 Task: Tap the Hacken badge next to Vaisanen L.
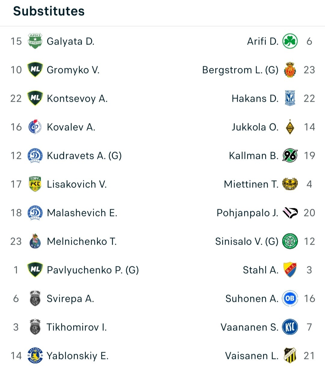(290, 356)
